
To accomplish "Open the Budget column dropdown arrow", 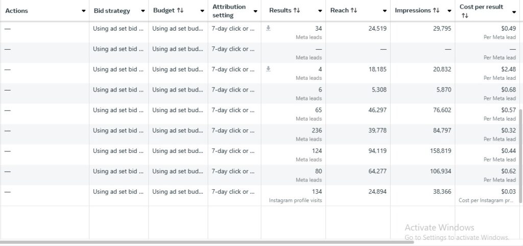I will 202,11.
